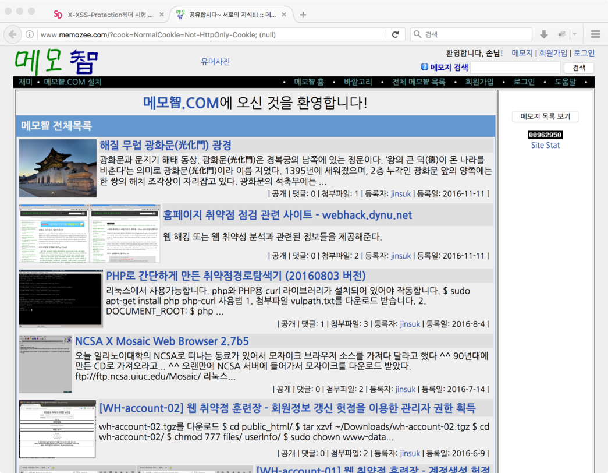Viewport: 608px width, 473px height.
Task: Click the first webhack site screenshot thumbnail
Action: tap(54, 234)
